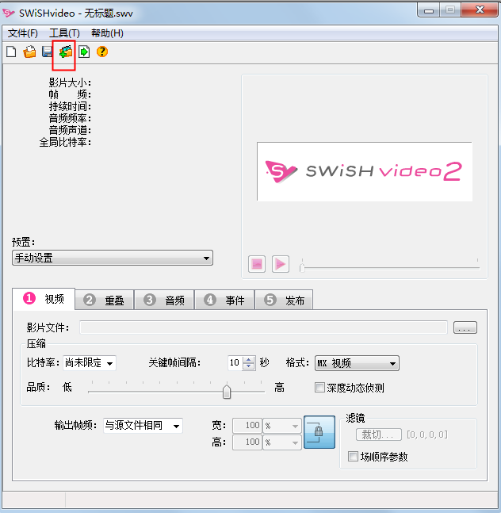The width and height of the screenshot is (501, 513).
Task: Enable the 场顺序参数 checkbox
Action: click(377, 457)
